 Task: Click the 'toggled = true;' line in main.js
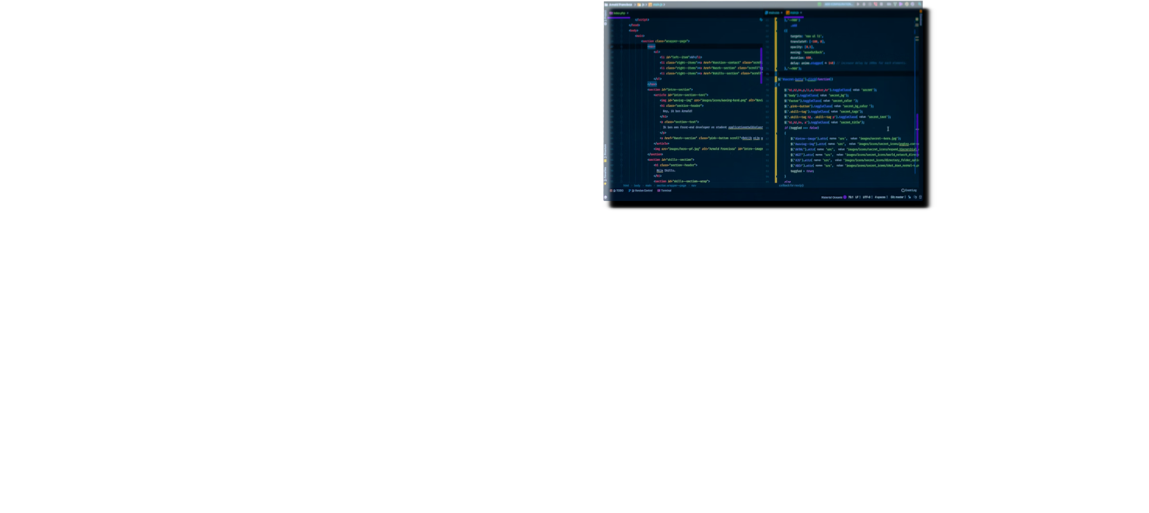tap(802, 171)
